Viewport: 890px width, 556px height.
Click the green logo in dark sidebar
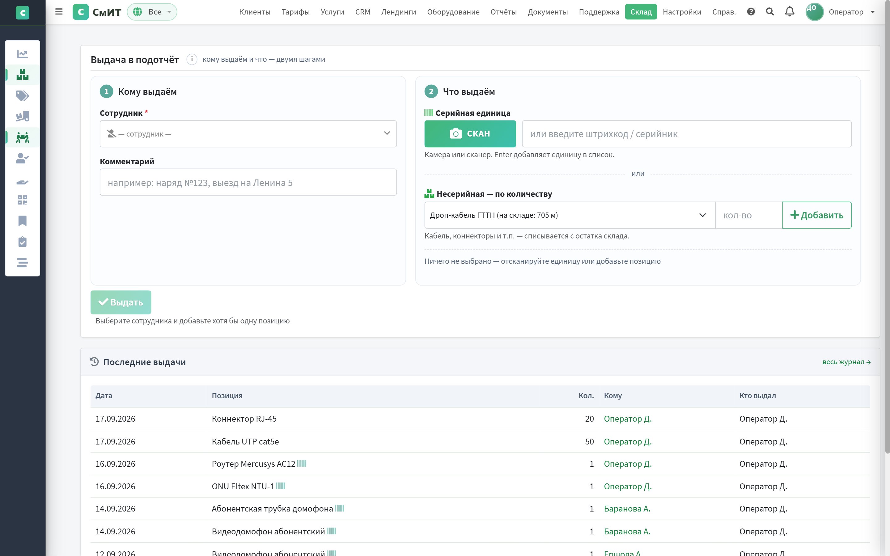point(23,13)
